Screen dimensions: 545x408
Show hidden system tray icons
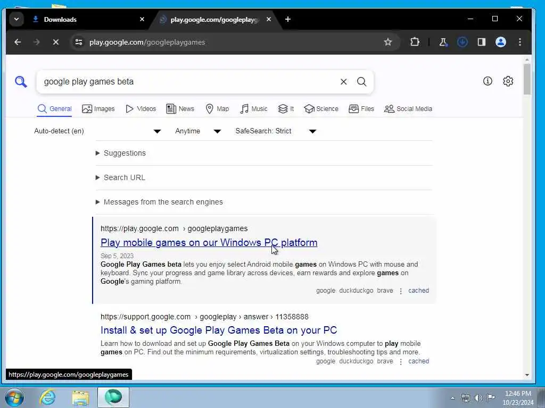pos(452,398)
